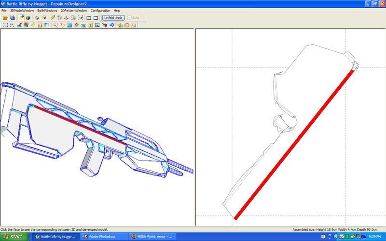Click the picture insert toolbar icon
The image size is (386, 241).
pyautogui.click(x=97, y=25)
